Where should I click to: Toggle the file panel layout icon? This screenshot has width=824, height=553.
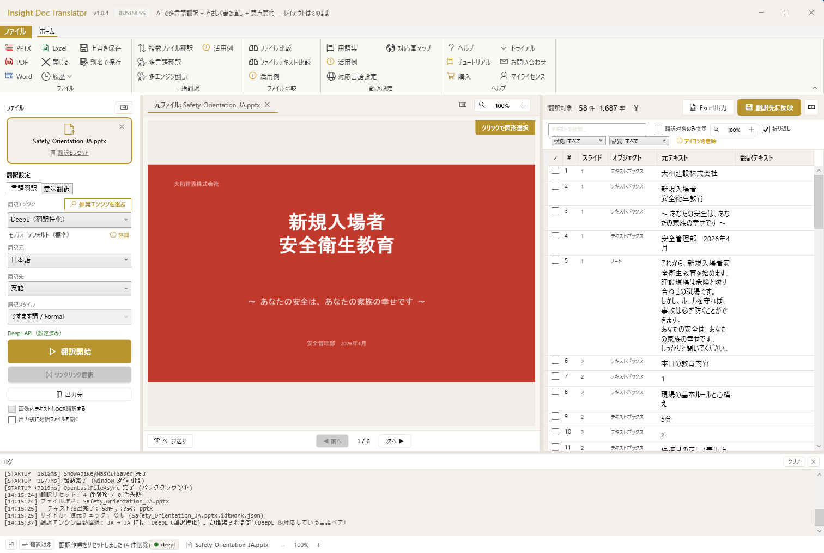pos(124,107)
